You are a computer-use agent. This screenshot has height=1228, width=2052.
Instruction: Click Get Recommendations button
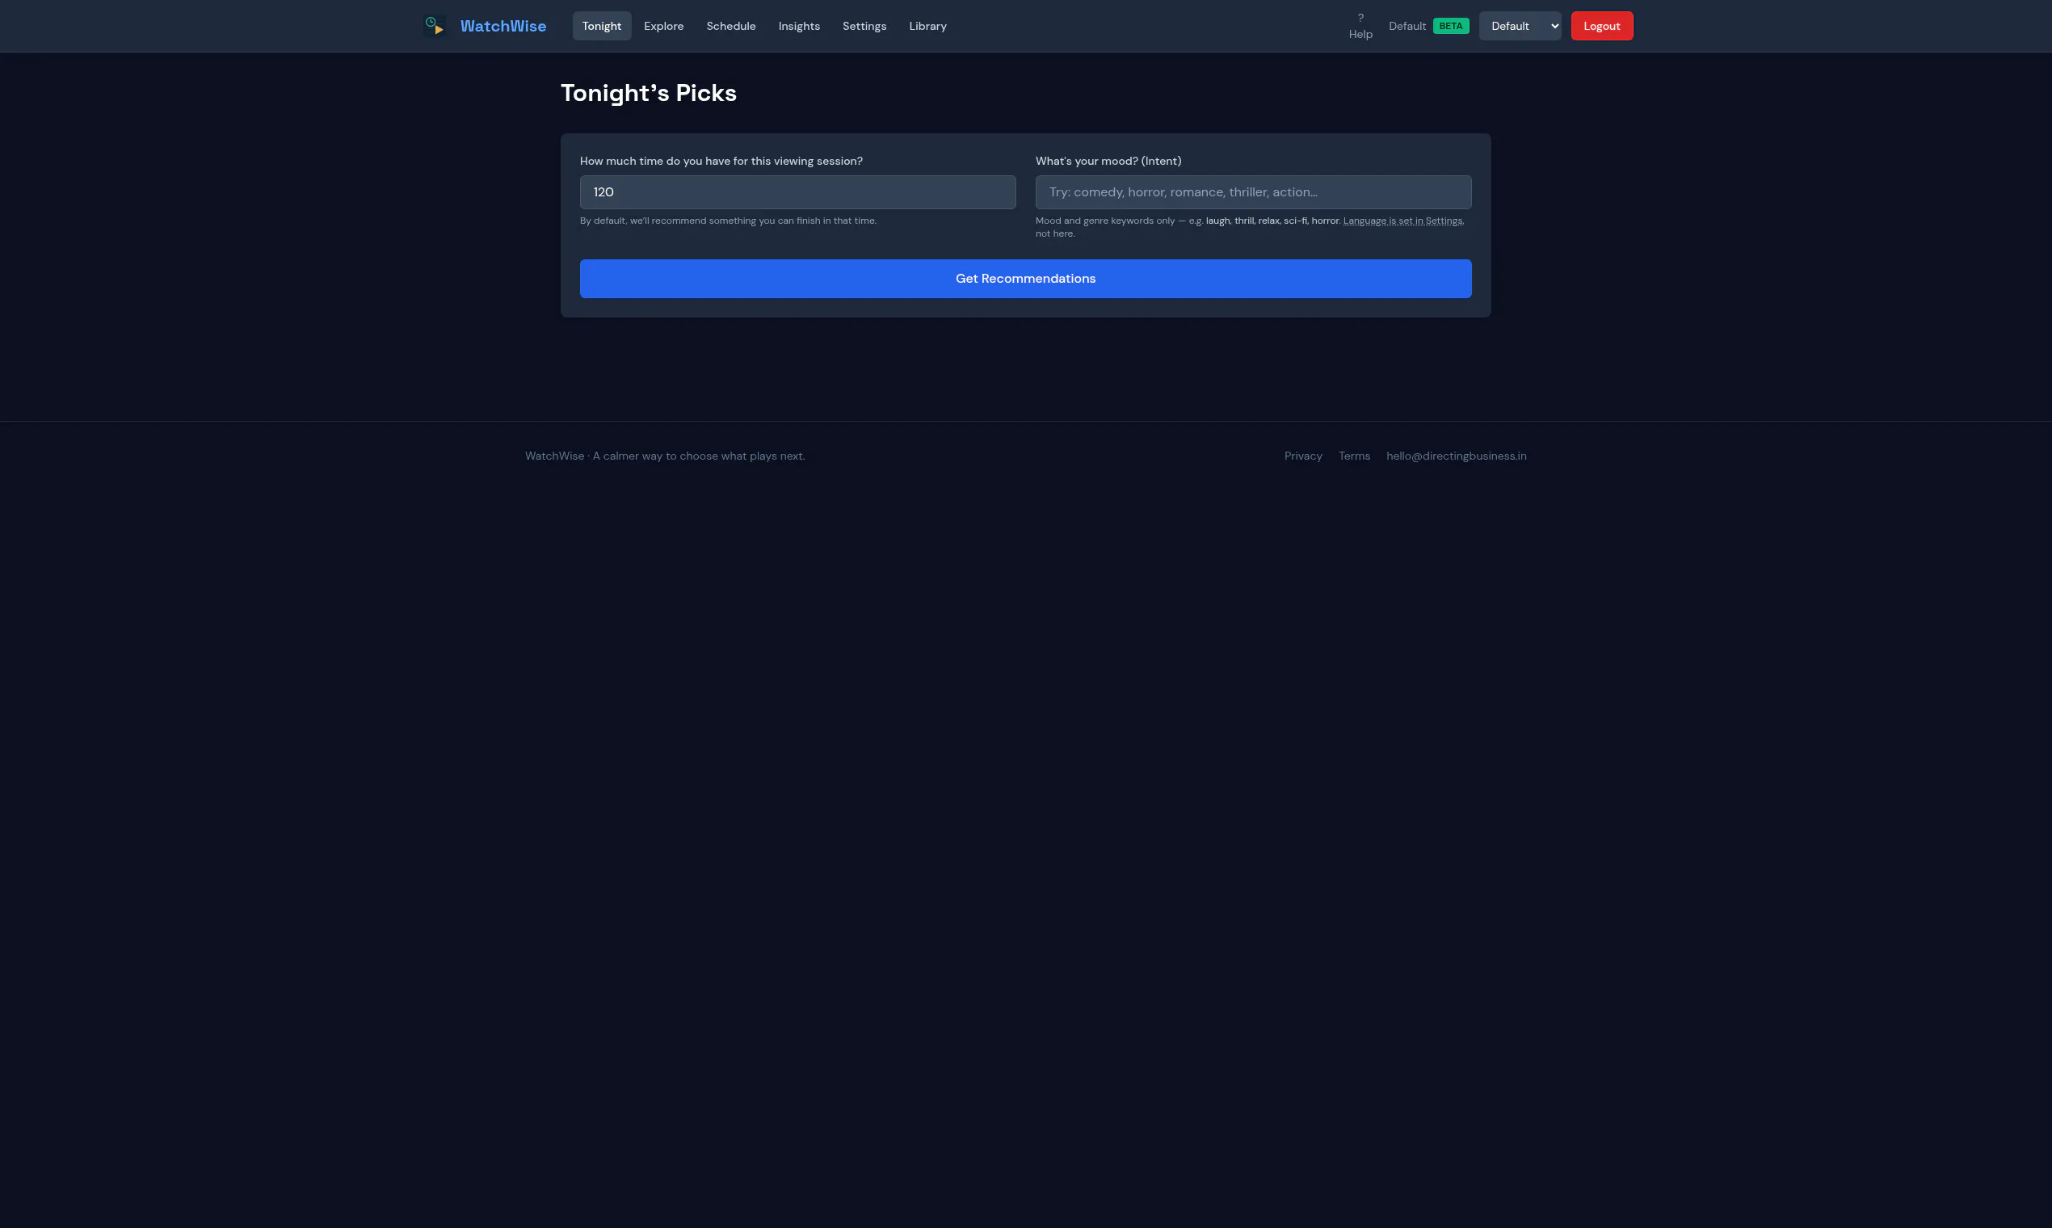pyautogui.click(x=1025, y=279)
